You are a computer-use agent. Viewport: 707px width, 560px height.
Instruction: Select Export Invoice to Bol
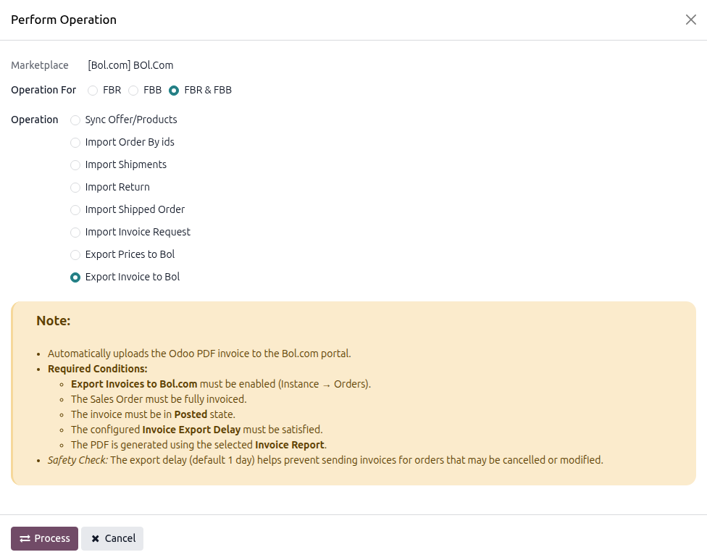[x=75, y=277]
